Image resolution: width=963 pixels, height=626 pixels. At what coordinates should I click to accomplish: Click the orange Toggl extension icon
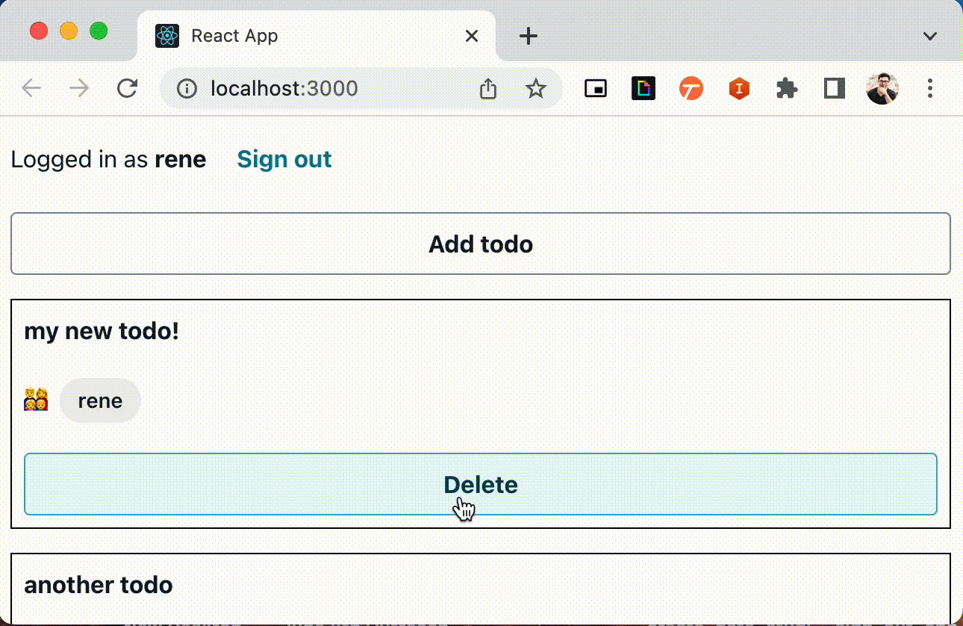click(x=691, y=88)
